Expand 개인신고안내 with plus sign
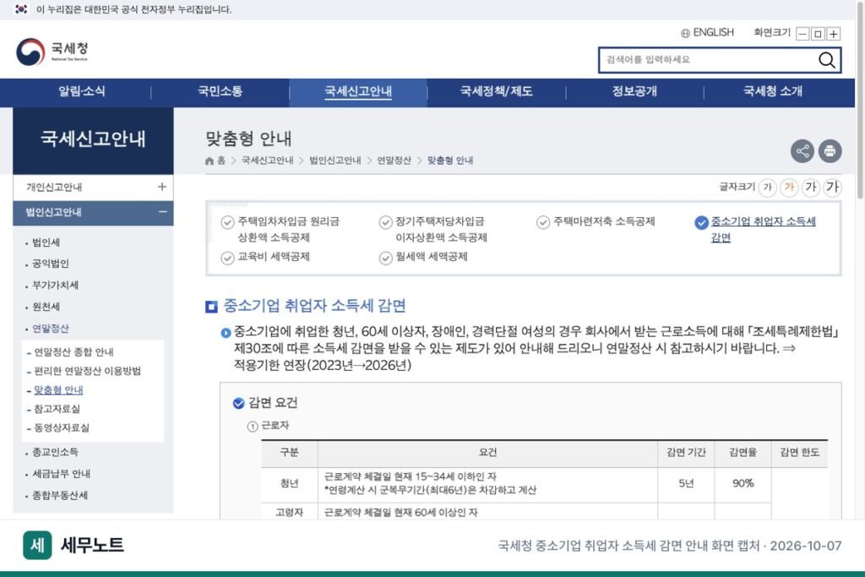This screenshot has height=577, width=865. coord(161,187)
